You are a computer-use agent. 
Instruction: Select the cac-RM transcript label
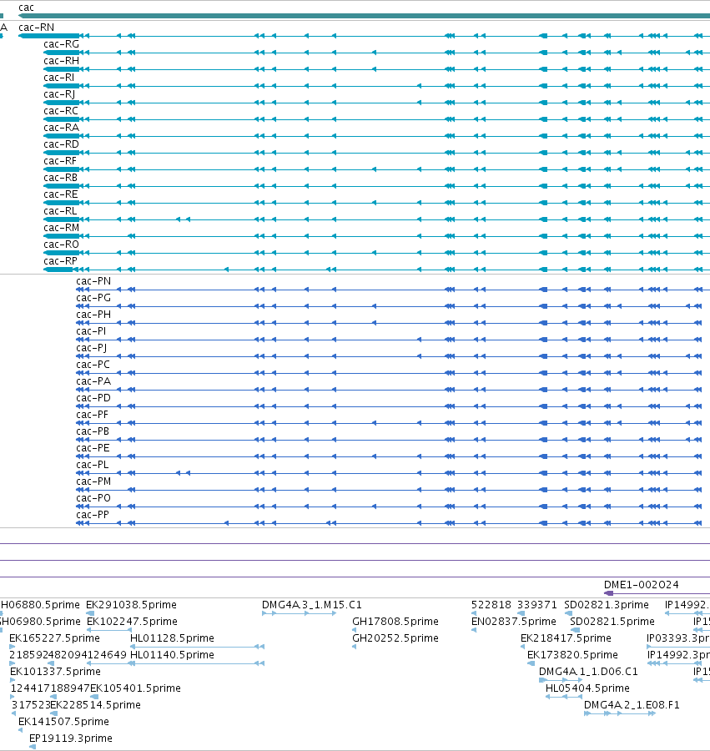[x=61, y=228]
